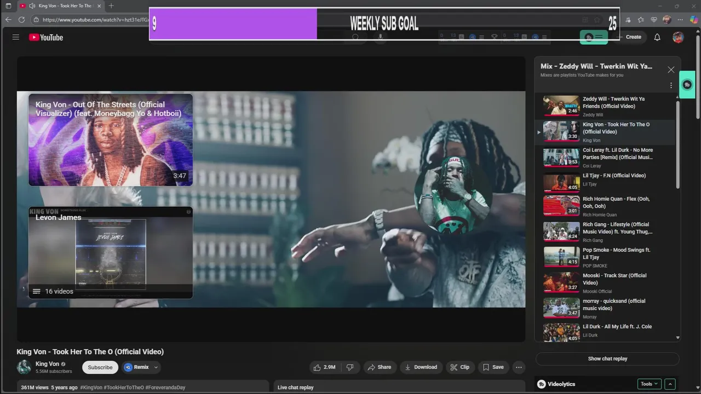Open the YouTube account avatar menu

tap(678, 37)
